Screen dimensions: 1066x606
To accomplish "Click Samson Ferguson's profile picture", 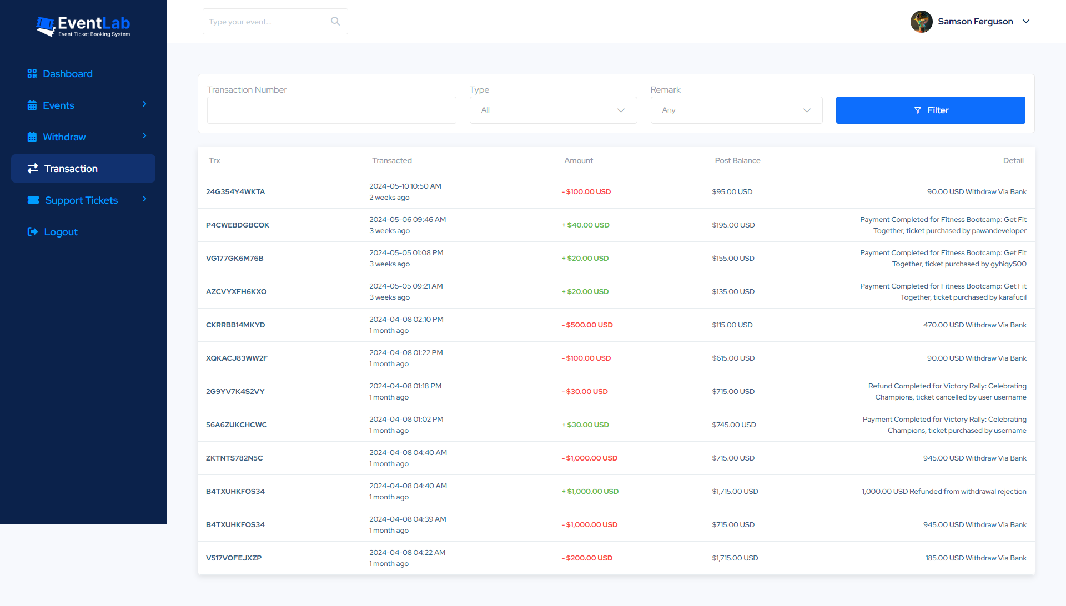I will (922, 21).
